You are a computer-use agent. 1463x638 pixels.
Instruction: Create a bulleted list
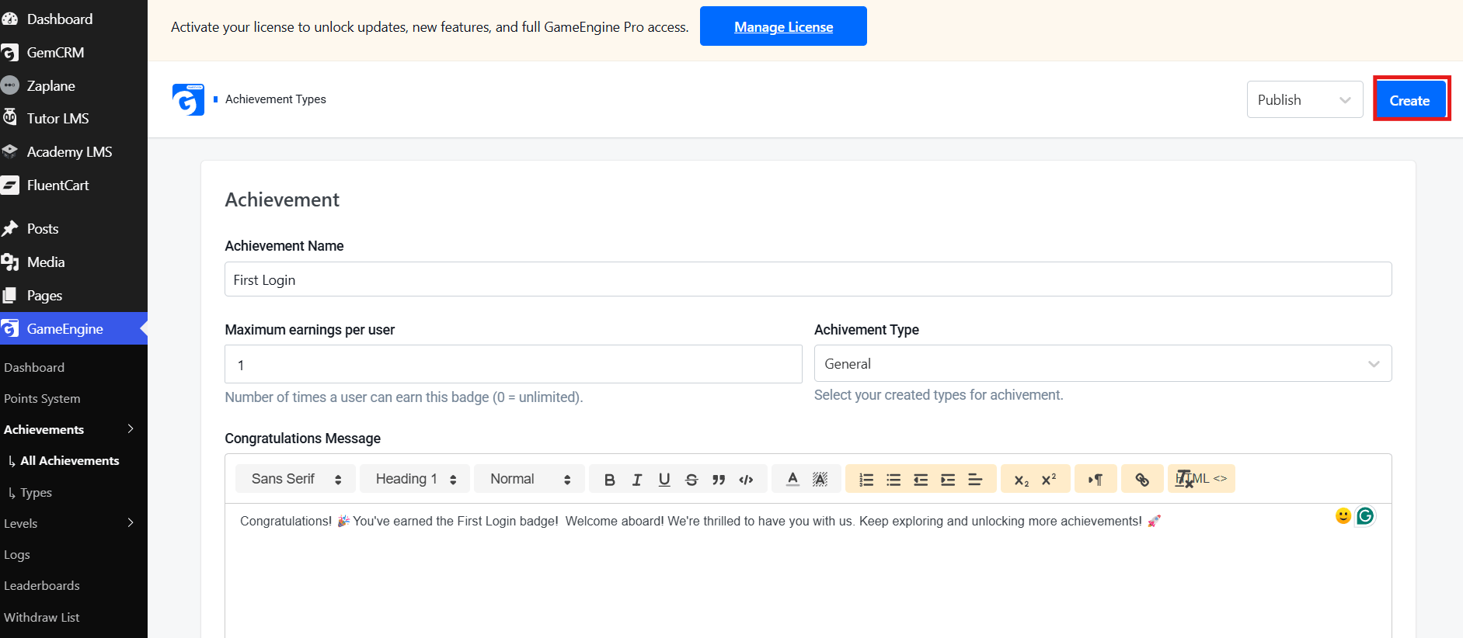[893, 480]
